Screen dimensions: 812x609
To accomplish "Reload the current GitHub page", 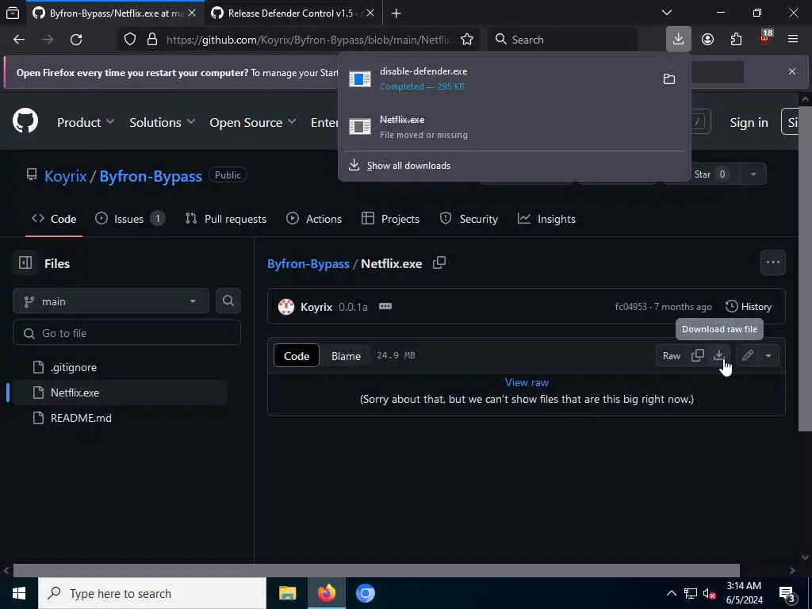I will (x=76, y=40).
